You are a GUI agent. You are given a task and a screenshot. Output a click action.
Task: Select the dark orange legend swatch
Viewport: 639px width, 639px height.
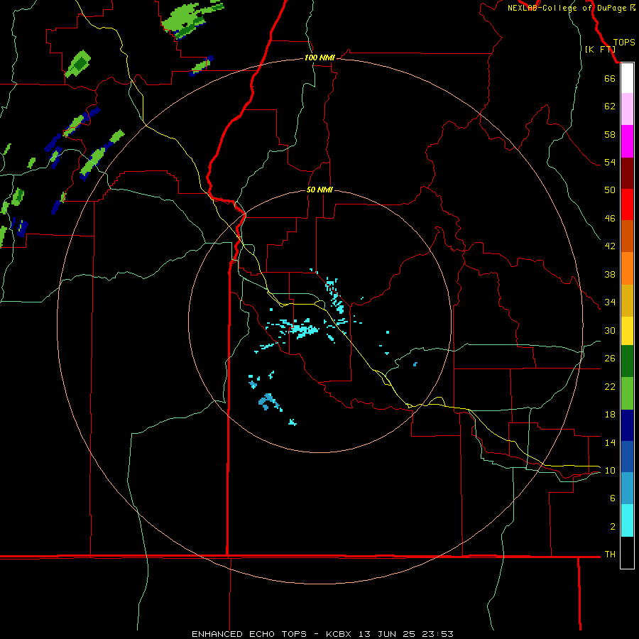click(627, 236)
